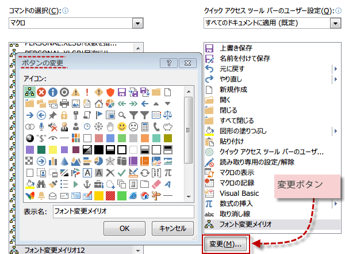Select the pi symbol icon in grid
Viewport: 345px width, 254px height.
[x=168, y=173]
